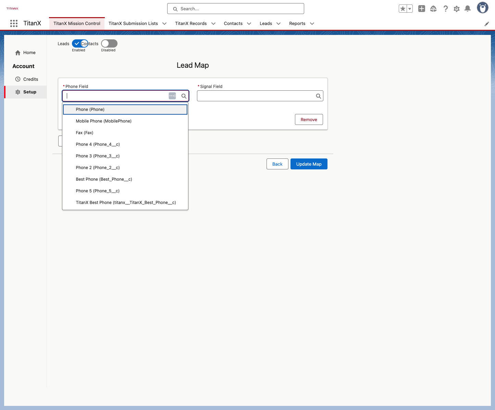This screenshot has width=495, height=410.
Task: Click the pencil edit navigation icon
Action: [487, 24]
